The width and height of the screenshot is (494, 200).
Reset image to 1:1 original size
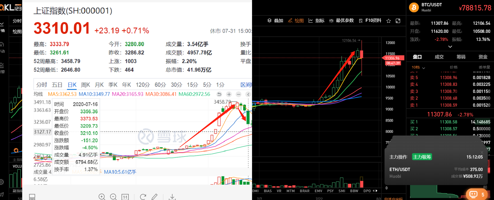(x=125, y=197)
